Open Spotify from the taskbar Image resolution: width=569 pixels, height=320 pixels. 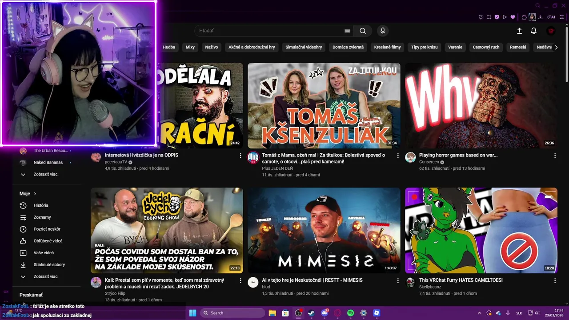click(x=350, y=313)
